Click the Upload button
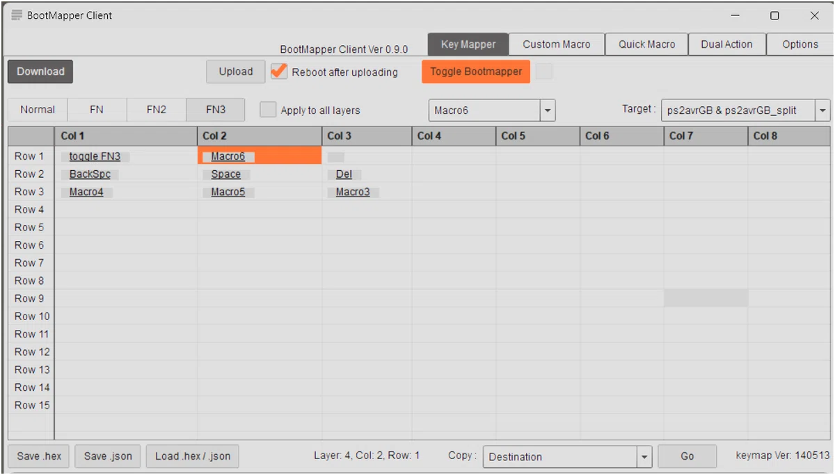Screen dimensions: 835x475 tap(236, 72)
